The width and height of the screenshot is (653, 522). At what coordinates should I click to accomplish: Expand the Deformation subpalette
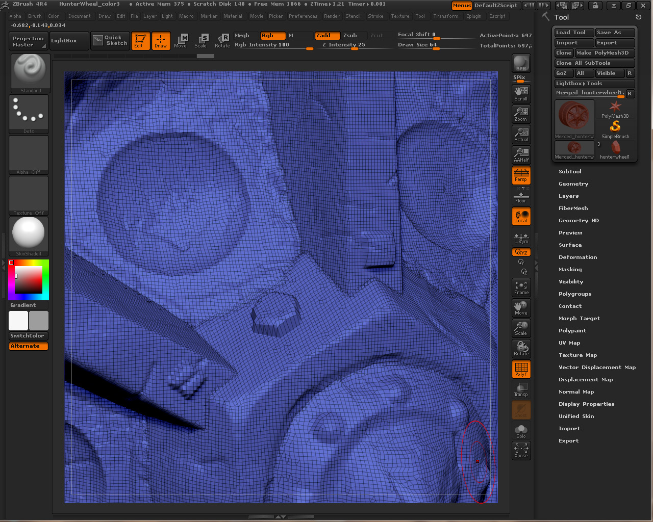577,257
